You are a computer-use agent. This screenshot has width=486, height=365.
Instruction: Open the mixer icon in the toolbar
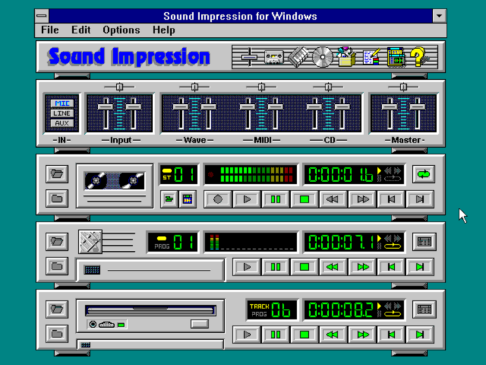tap(249, 57)
